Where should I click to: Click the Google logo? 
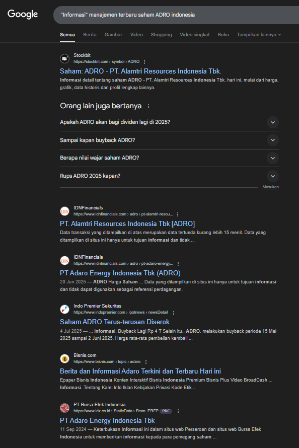(x=23, y=14)
